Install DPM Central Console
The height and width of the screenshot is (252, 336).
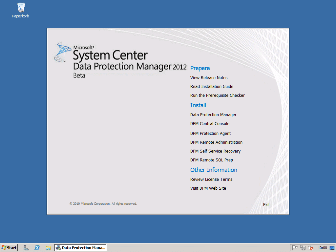tap(210, 124)
